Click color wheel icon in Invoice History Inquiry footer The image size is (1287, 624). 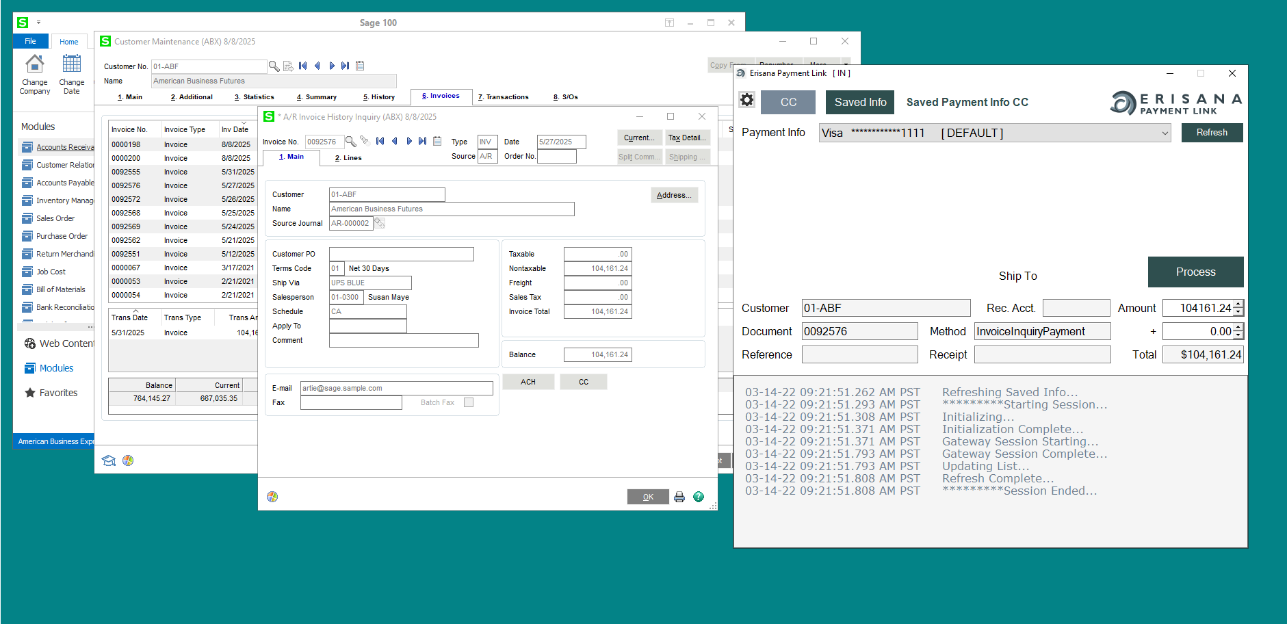[x=272, y=497]
